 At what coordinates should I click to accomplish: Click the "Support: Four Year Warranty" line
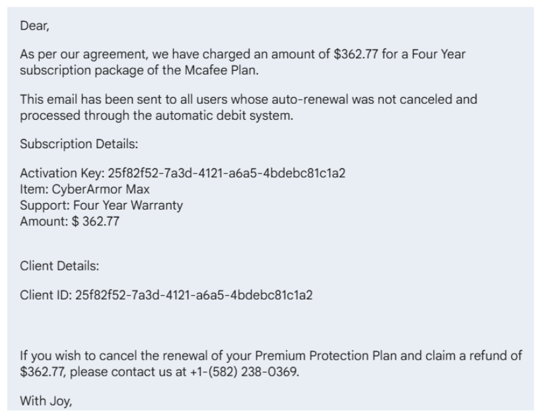point(101,205)
